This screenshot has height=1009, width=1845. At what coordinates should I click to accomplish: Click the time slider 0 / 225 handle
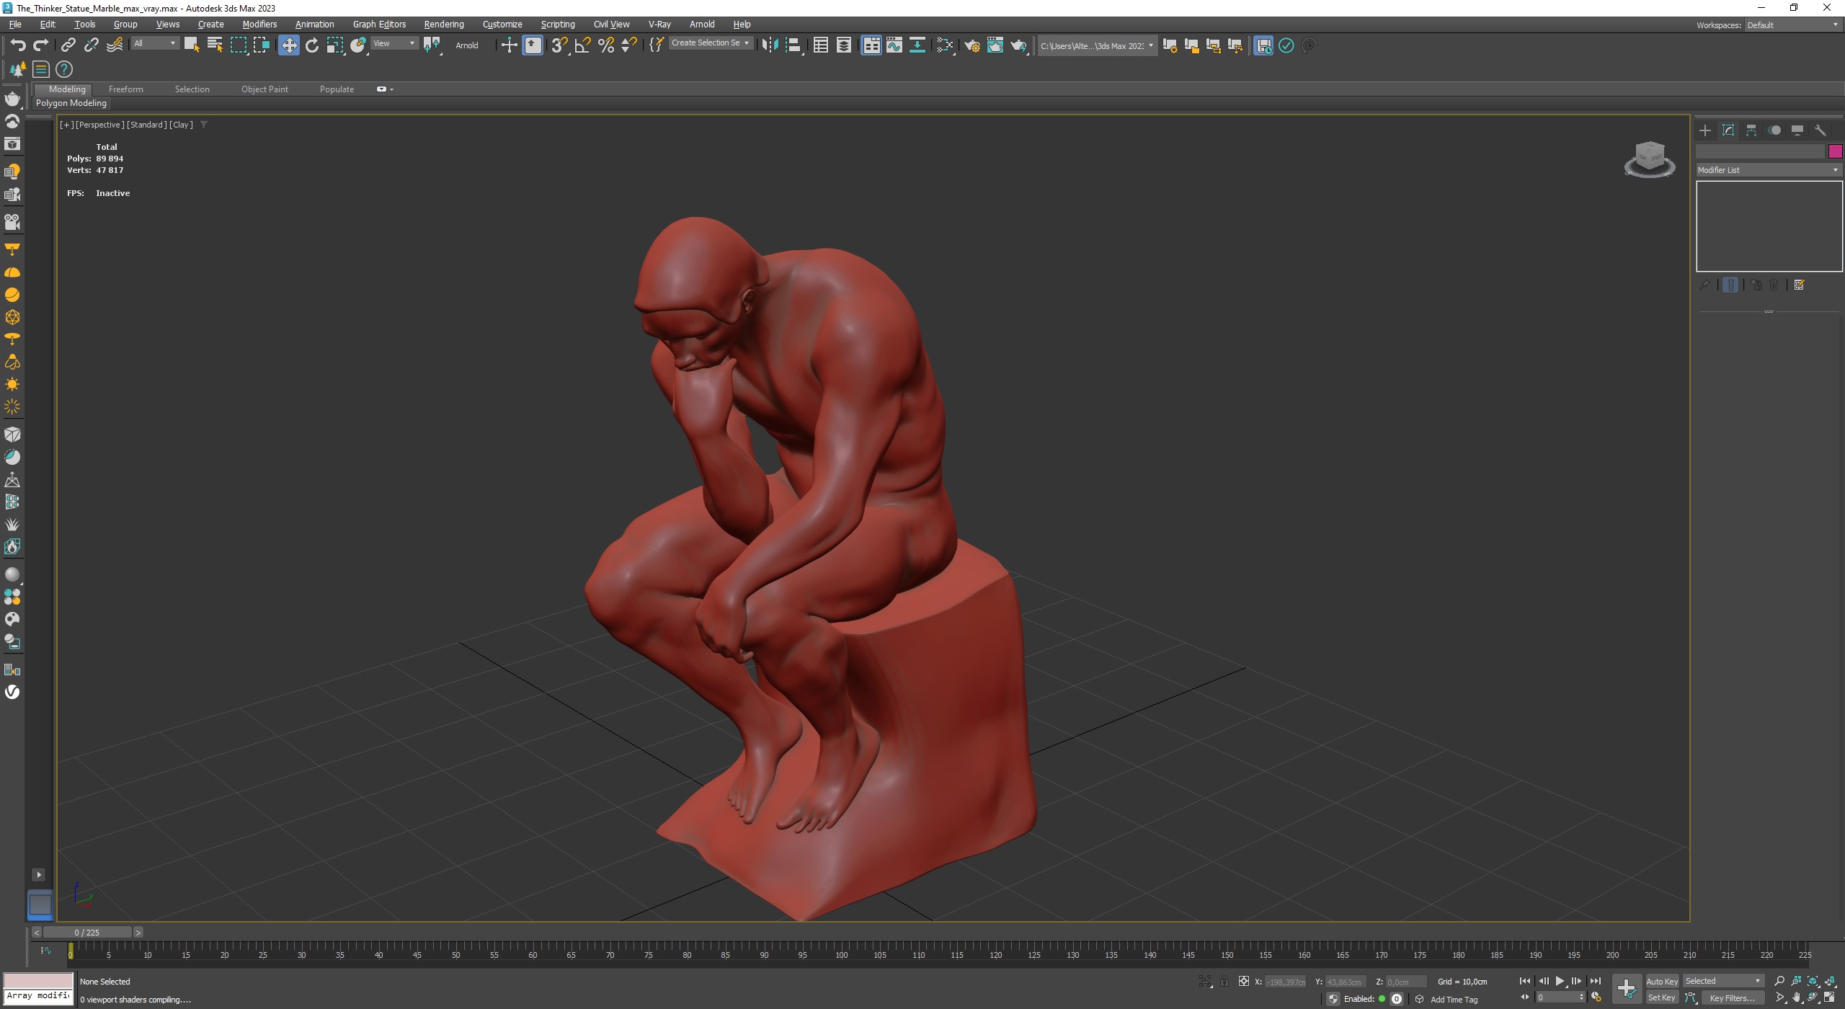pyautogui.click(x=87, y=933)
